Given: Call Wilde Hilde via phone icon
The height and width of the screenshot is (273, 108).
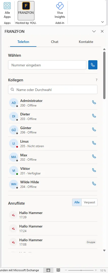Looking at the screenshot, I should point(94,184).
